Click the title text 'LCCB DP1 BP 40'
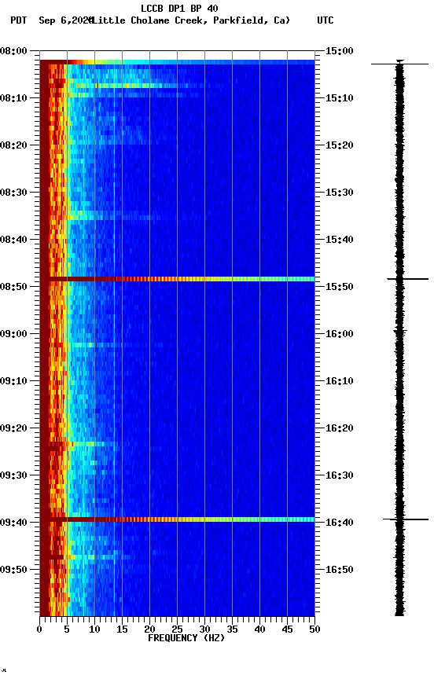The image size is (434, 679). pyautogui.click(x=179, y=9)
